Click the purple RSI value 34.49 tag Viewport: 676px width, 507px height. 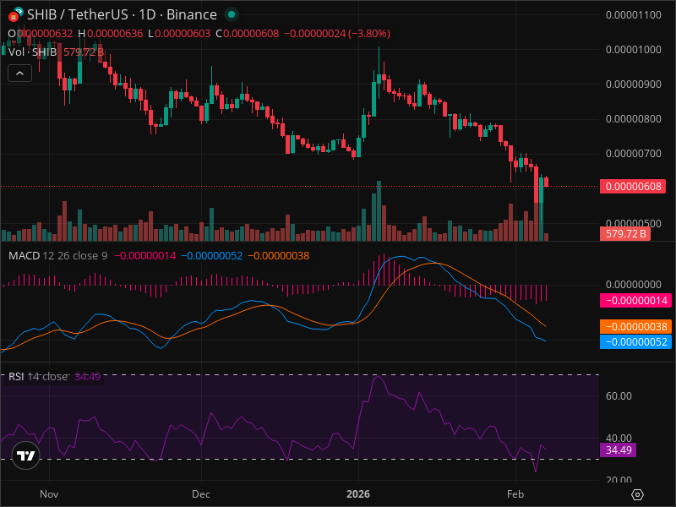tap(619, 450)
